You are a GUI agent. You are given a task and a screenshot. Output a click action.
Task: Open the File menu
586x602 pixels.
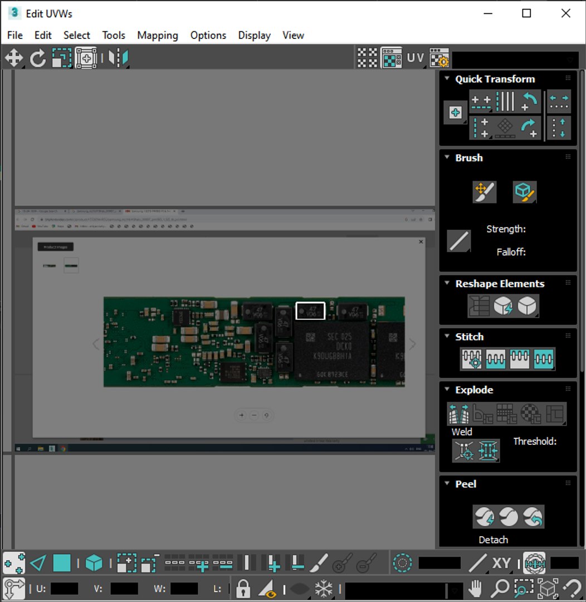15,35
